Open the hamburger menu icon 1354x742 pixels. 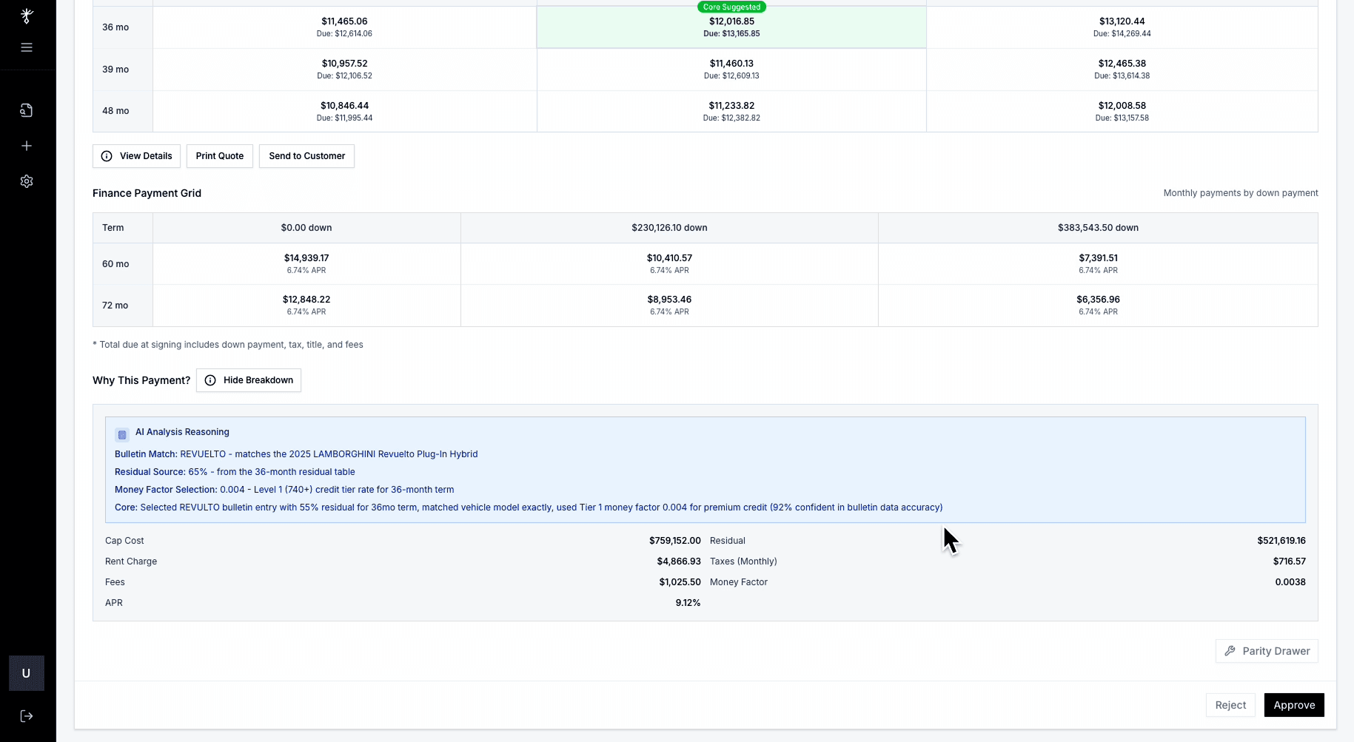click(x=27, y=47)
